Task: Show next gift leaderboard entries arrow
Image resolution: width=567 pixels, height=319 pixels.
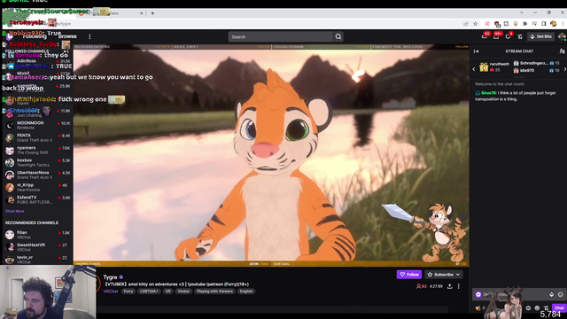Action: click(x=564, y=69)
